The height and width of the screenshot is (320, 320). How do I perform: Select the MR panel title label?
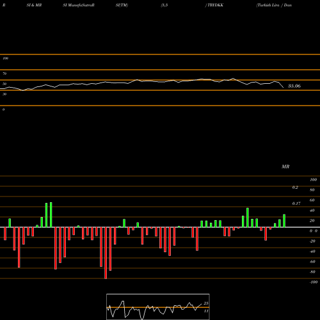click(285, 166)
